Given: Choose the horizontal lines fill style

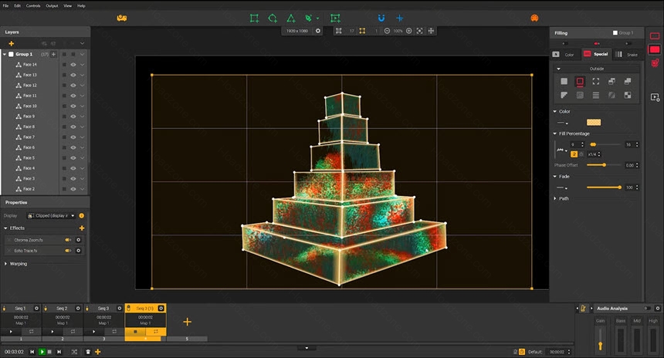Looking at the screenshot, I should [596, 95].
